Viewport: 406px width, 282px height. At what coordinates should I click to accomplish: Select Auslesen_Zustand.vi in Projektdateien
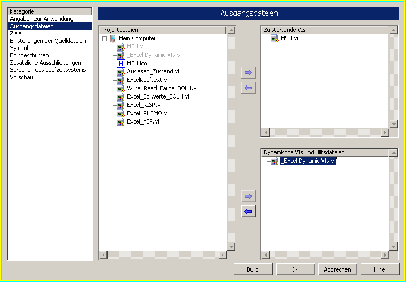pyautogui.click(x=153, y=71)
